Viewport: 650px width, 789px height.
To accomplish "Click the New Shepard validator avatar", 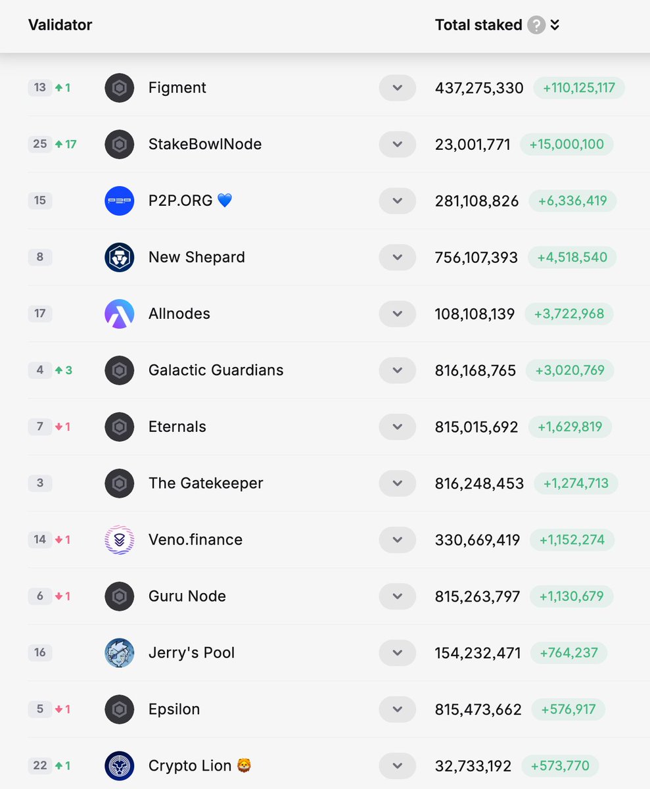I will click(x=120, y=257).
